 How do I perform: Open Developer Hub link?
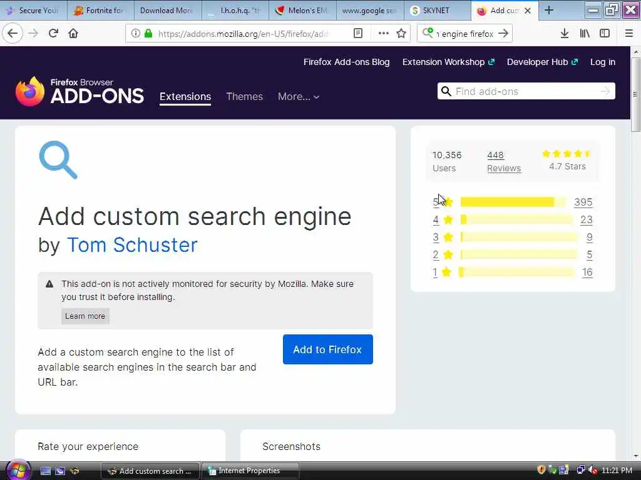tap(543, 62)
